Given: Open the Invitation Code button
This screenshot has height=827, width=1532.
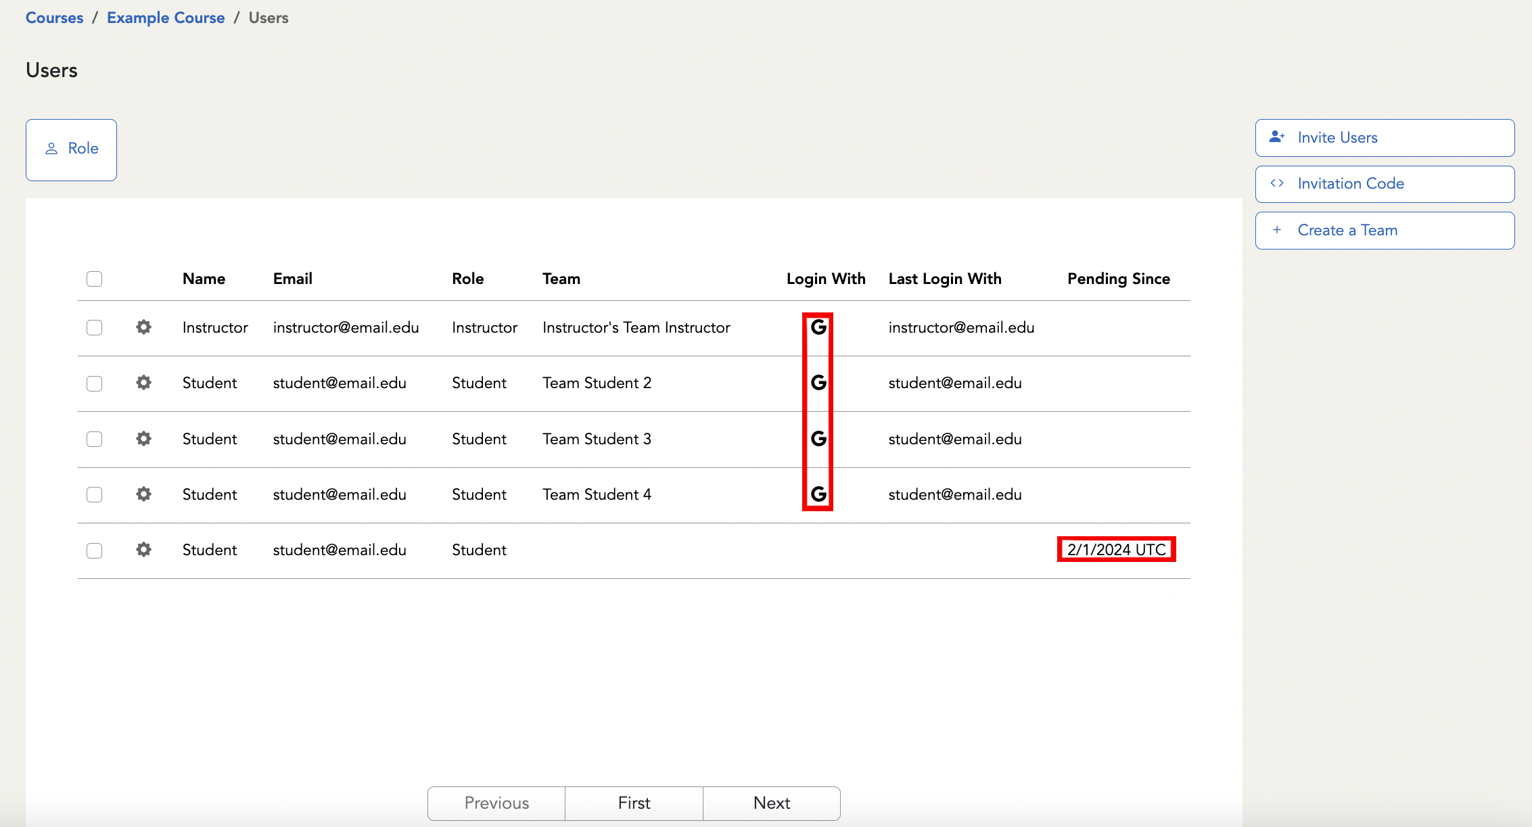Looking at the screenshot, I should (1385, 184).
